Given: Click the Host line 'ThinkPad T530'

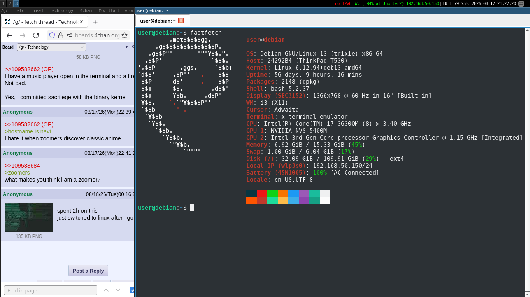Looking at the screenshot, I should 297,61.
